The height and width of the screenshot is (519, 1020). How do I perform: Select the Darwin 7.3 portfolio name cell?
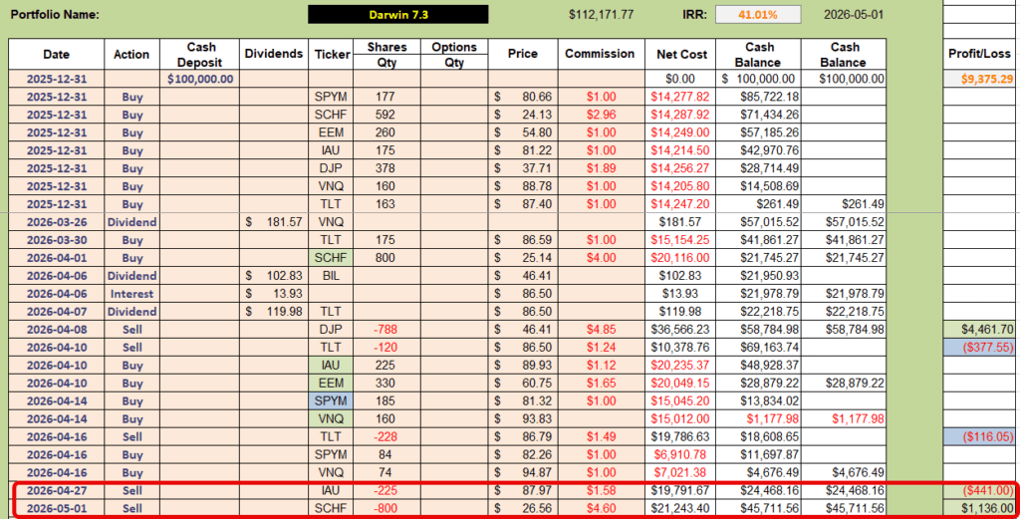[398, 14]
